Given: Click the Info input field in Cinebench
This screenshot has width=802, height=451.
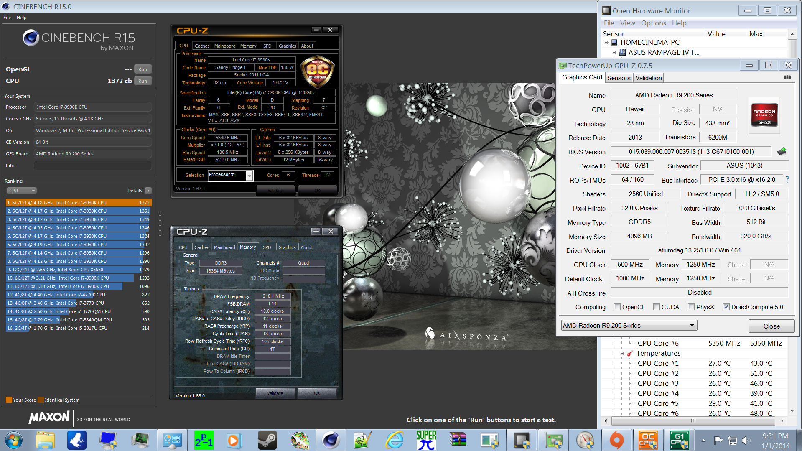Looking at the screenshot, I should (x=93, y=166).
